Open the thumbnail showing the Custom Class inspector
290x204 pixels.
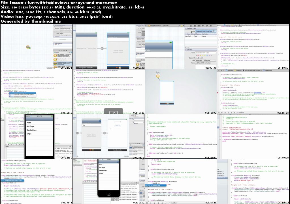click(181, 47)
